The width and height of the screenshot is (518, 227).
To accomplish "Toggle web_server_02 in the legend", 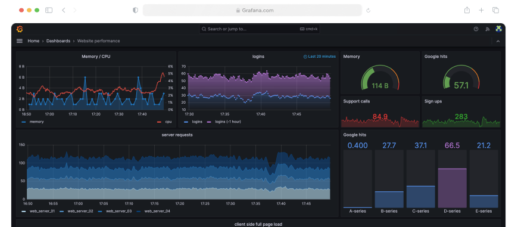I will (x=80, y=211).
